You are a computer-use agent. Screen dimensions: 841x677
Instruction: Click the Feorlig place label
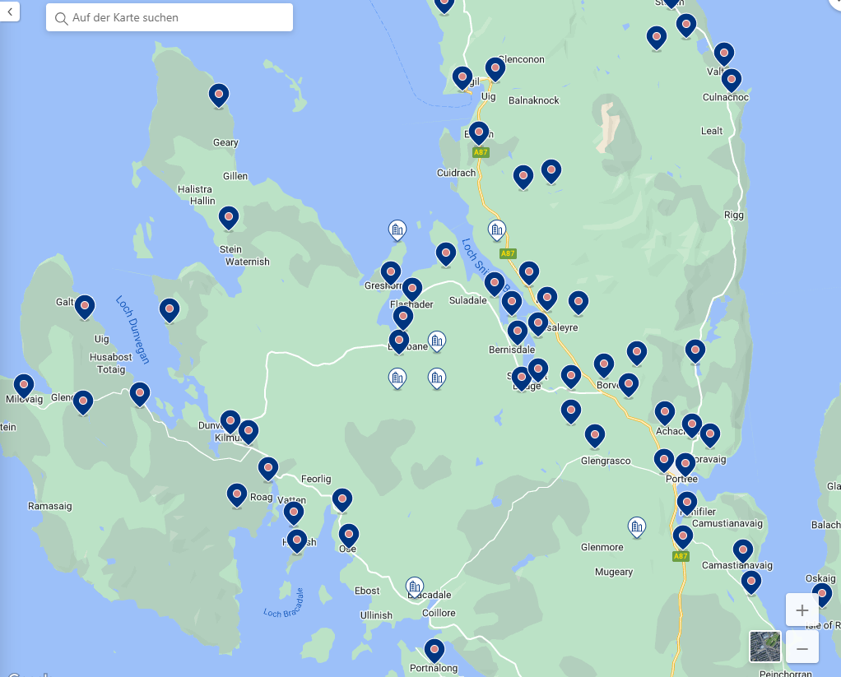point(316,479)
